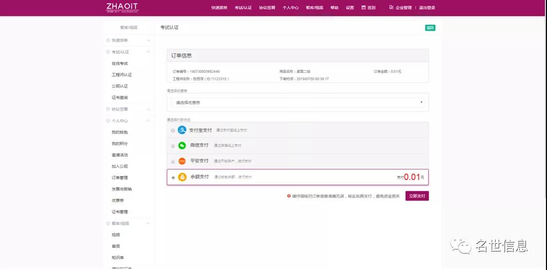547x270 pixels.
Task: Select the WeChat Pay (微信支付) radio button
Action: 173,146
